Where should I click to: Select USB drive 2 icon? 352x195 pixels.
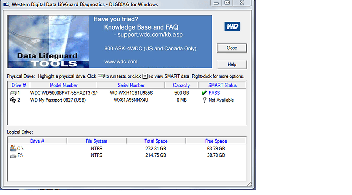click(x=13, y=100)
